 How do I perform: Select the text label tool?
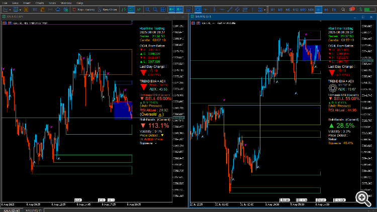pos(253,10)
